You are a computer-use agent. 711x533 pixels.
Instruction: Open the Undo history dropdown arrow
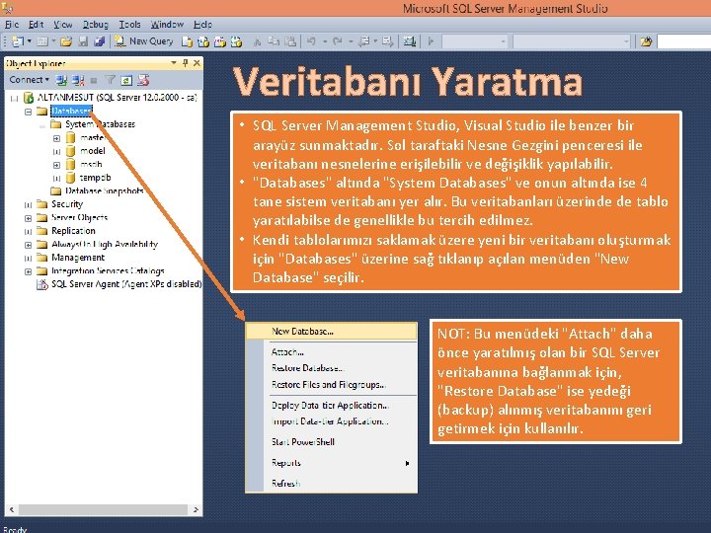tap(325, 41)
